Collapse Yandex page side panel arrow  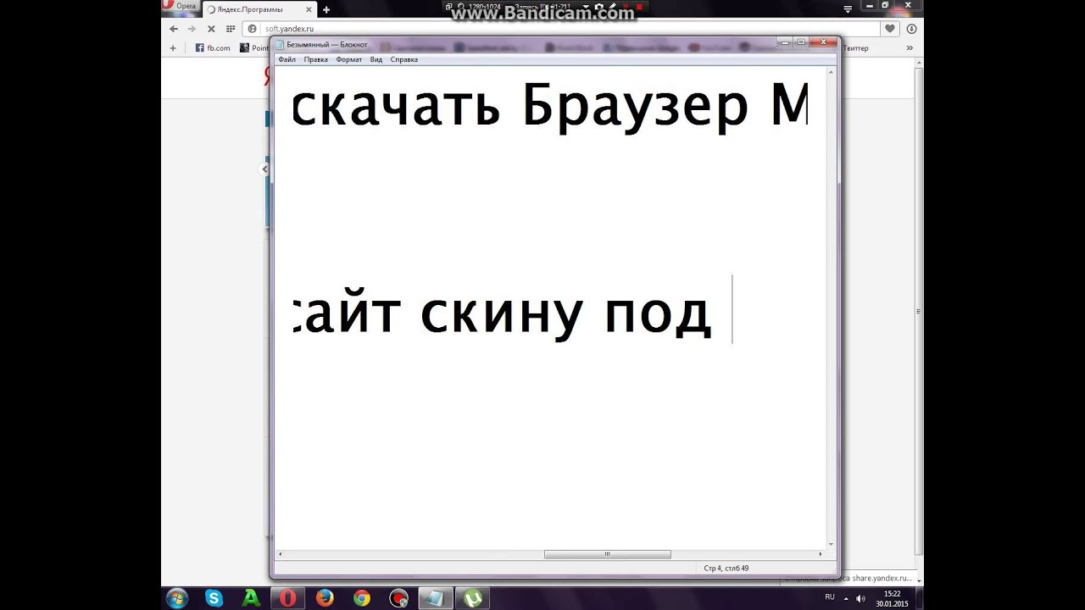[x=264, y=169]
